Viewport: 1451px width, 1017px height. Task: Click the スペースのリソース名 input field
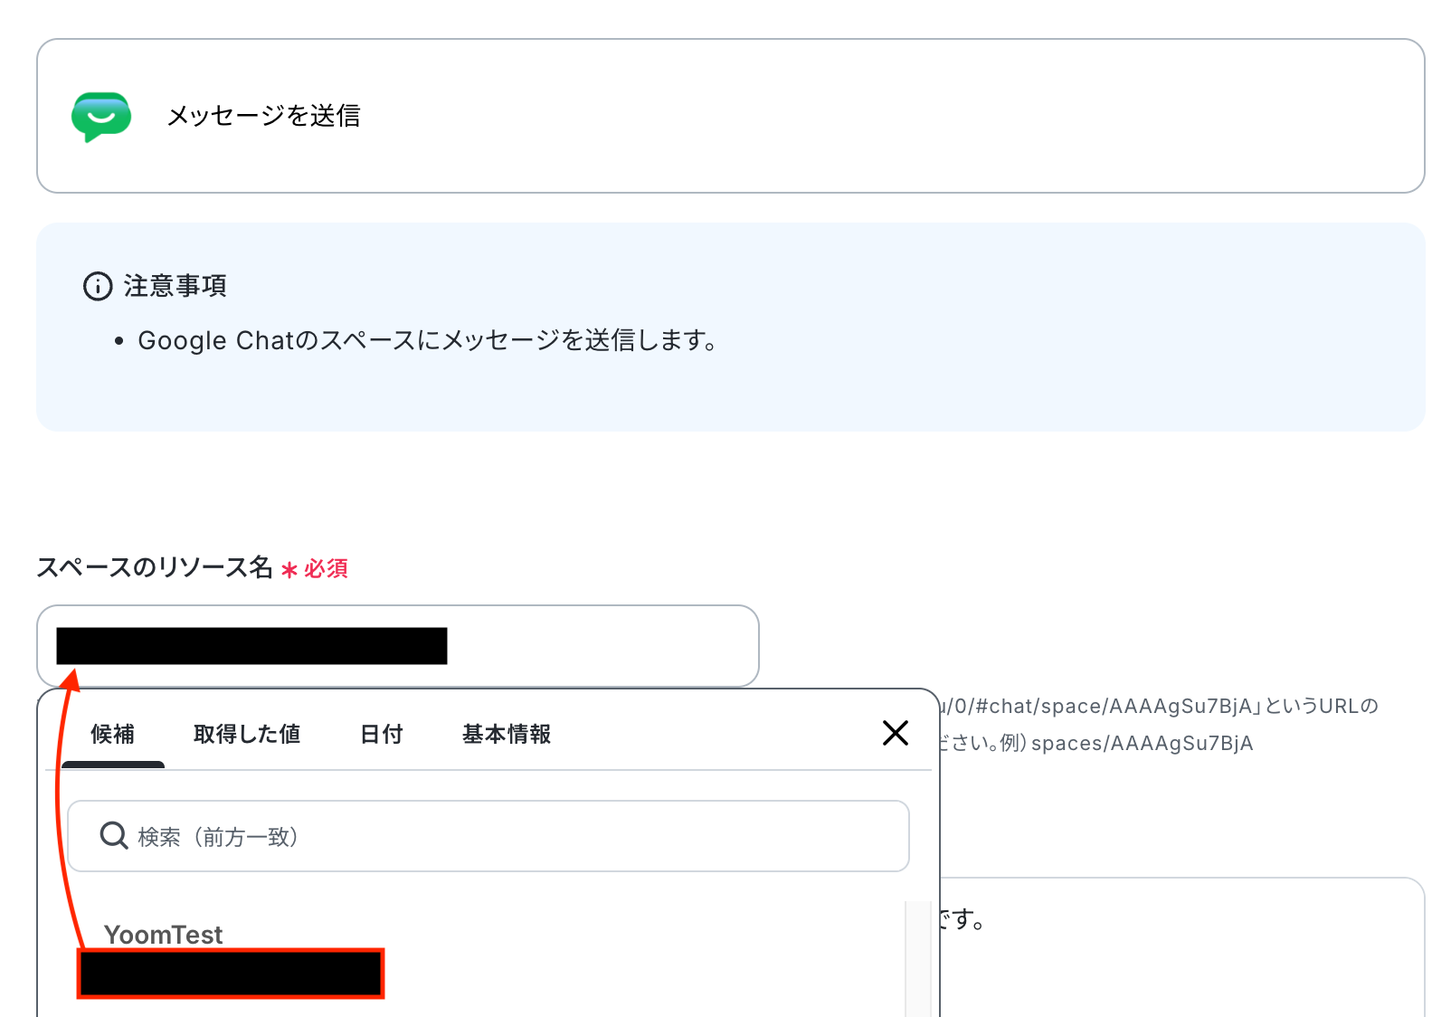pyautogui.click(x=398, y=646)
